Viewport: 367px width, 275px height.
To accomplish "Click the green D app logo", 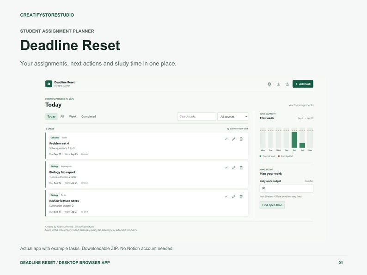I will (x=49, y=84).
